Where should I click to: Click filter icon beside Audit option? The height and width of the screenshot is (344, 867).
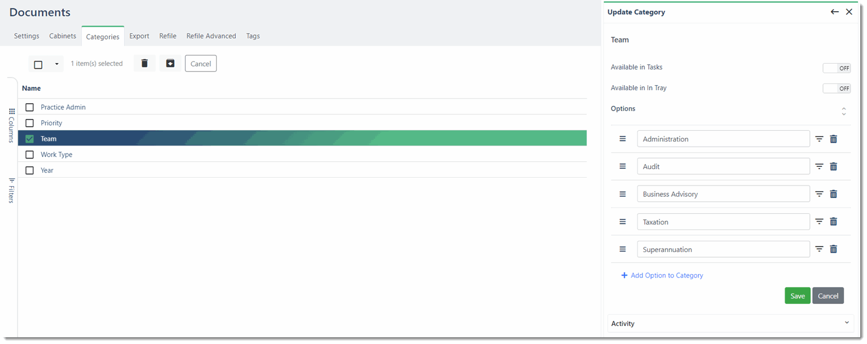click(819, 166)
